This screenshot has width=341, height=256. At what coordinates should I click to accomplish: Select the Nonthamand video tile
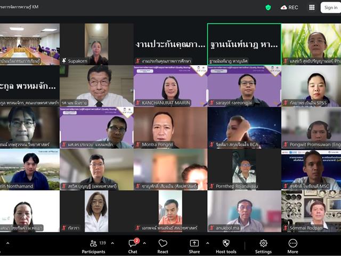[30, 170]
